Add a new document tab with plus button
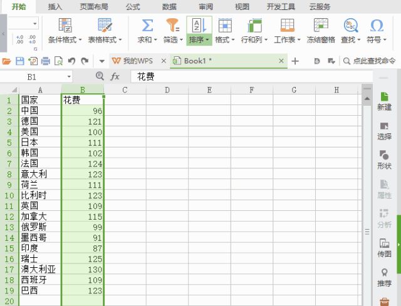Image resolution: width=401 pixels, height=306 pixels. [x=295, y=61]
